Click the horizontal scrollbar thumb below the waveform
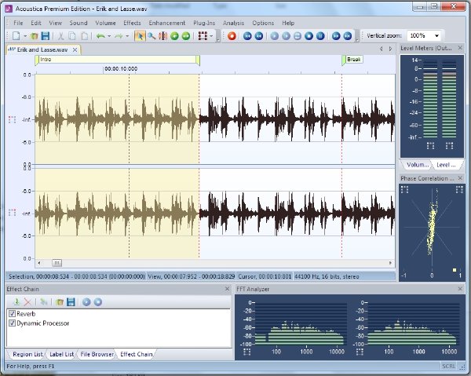 click(x=57, y=263)
